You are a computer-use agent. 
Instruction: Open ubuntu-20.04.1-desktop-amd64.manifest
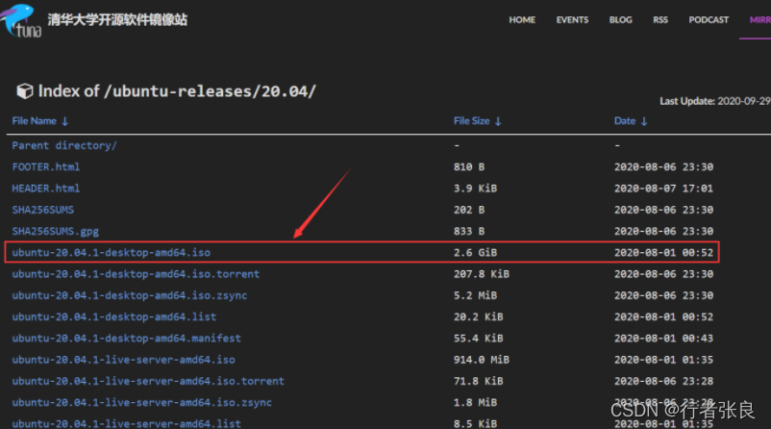tap(126, 339)
